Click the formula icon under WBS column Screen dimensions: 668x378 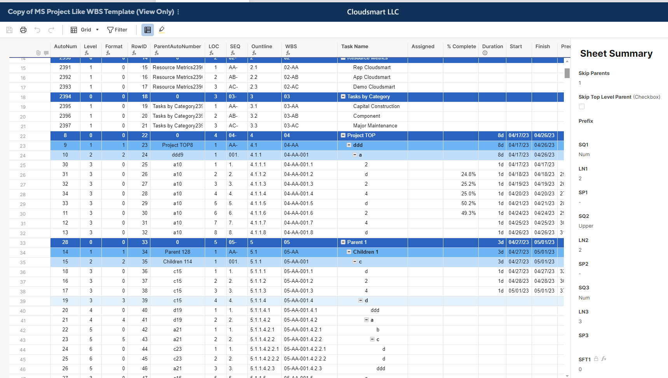point(288,53)
